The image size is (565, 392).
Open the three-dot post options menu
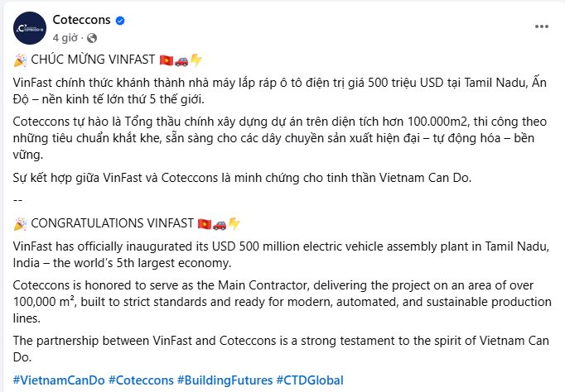coord(539,28)
